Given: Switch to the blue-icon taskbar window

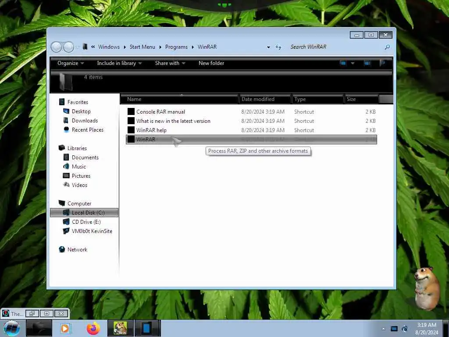Looking at the screenshot, I should click(146, 328).
